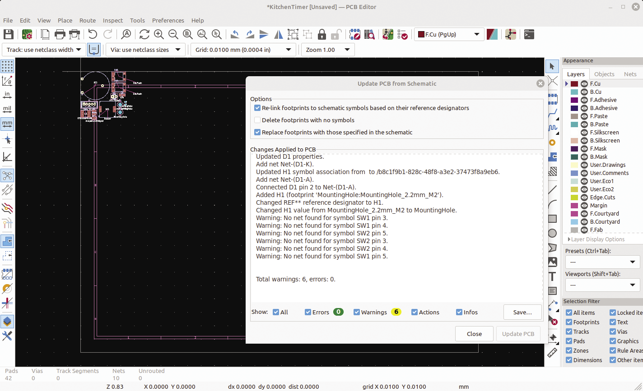Image resolution: width=643 pixels, height=391 pixels.
Task: Open the Track width dropdown
Action: tap(44, 50)
